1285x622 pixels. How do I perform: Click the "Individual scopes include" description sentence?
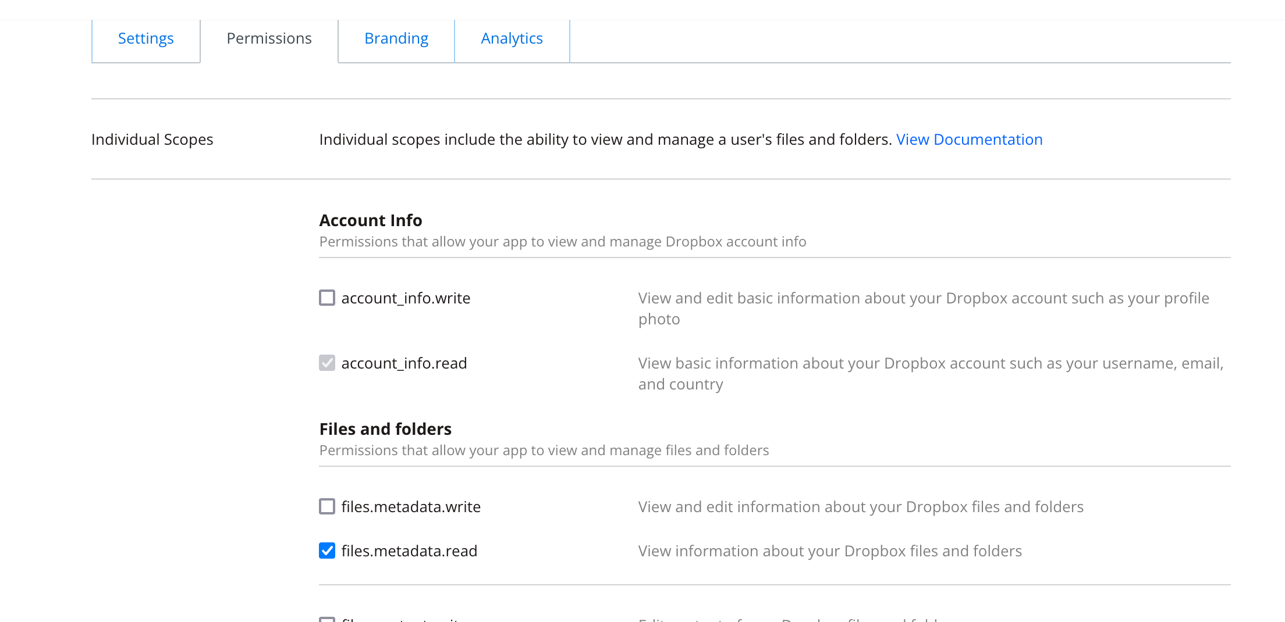pyautogui.click(x=605, y=140)
